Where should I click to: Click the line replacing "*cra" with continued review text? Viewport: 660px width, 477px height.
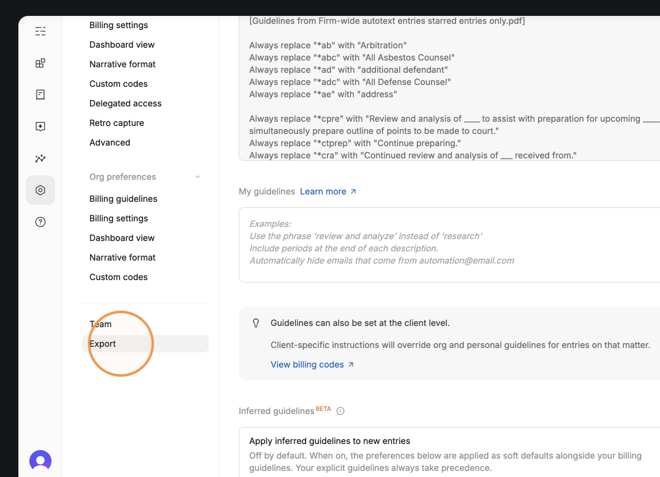click(x=413, y=155)
